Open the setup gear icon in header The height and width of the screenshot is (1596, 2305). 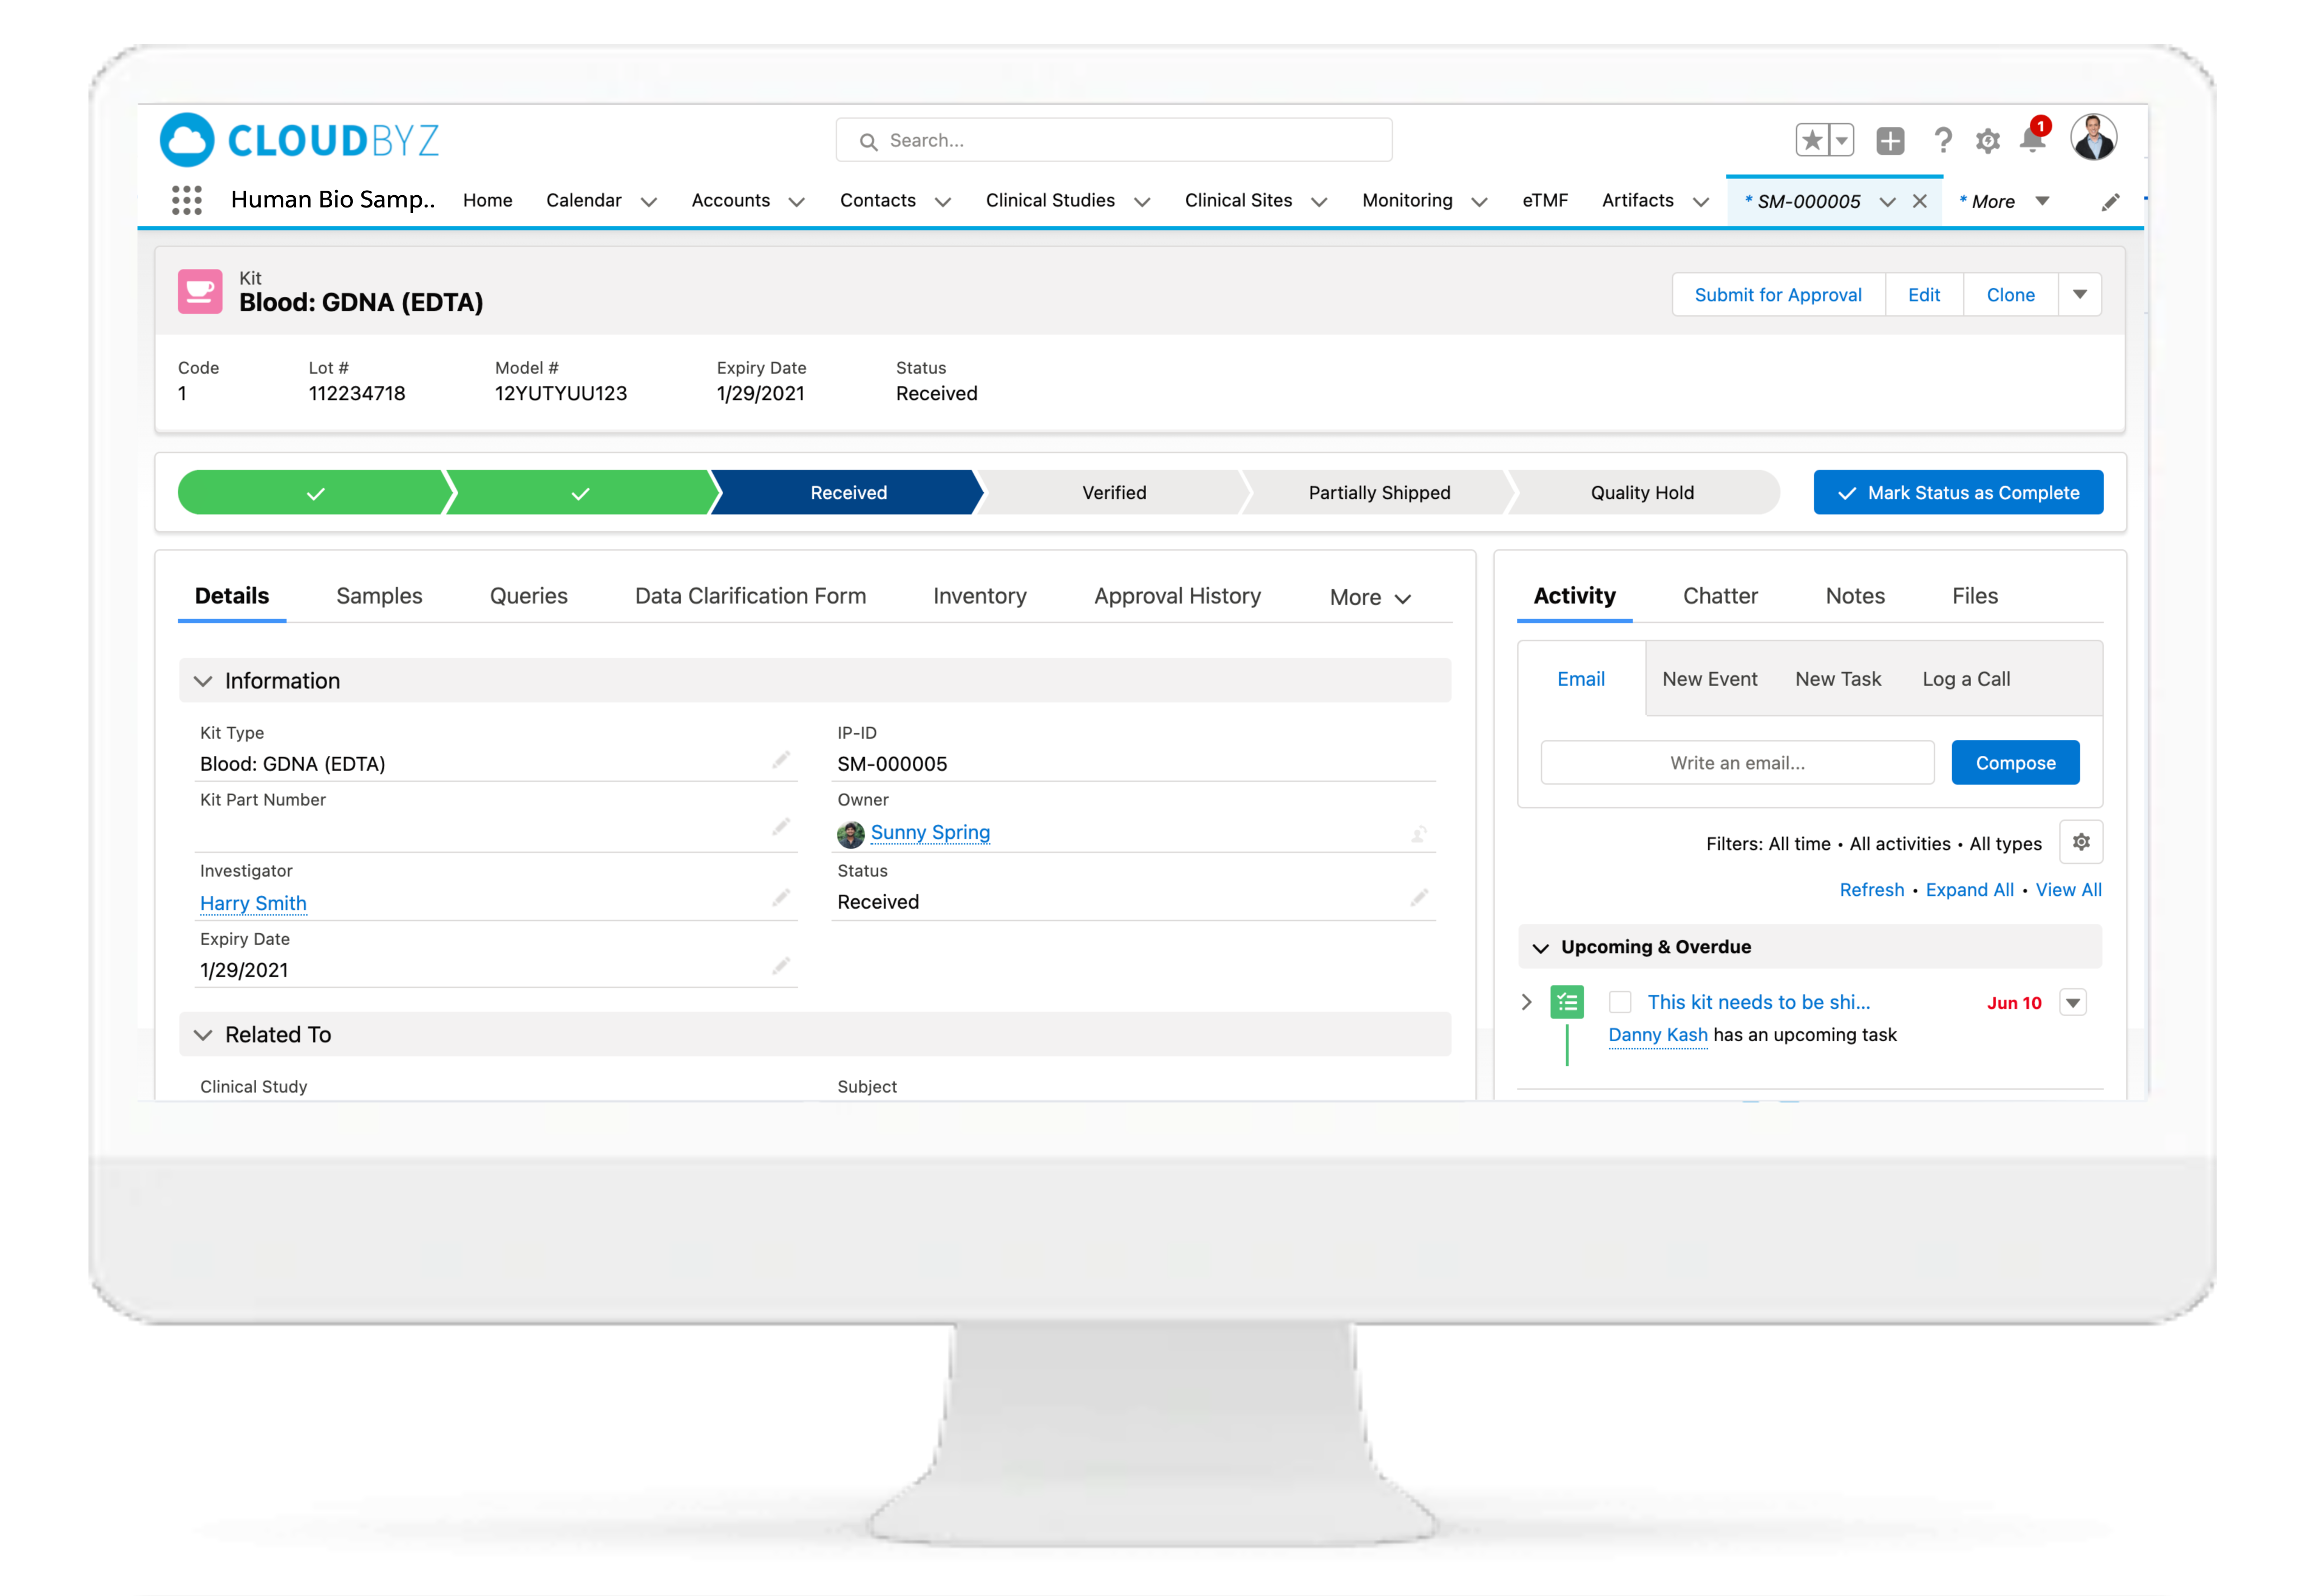click(x=1987, y=141)
